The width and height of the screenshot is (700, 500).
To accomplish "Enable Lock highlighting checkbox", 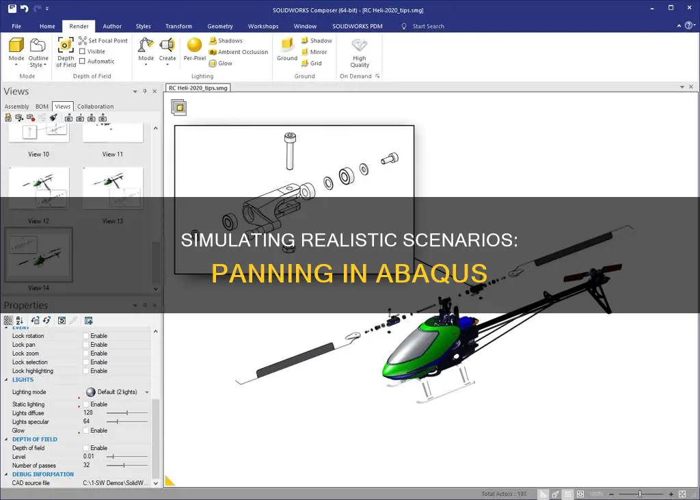I will click(x=86, y=371).
